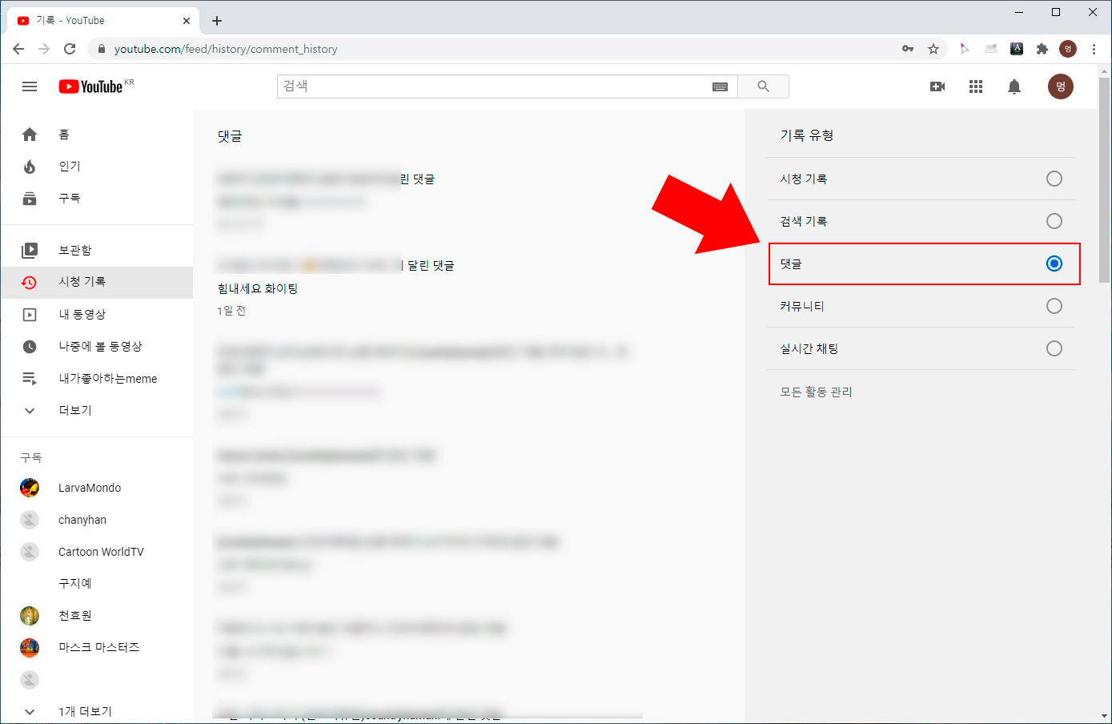Viewport: 1112px width, 724px height.
Task: Open the 인기 (Trending) menu item
Action: pyautogui.click(x=67, y=166)
